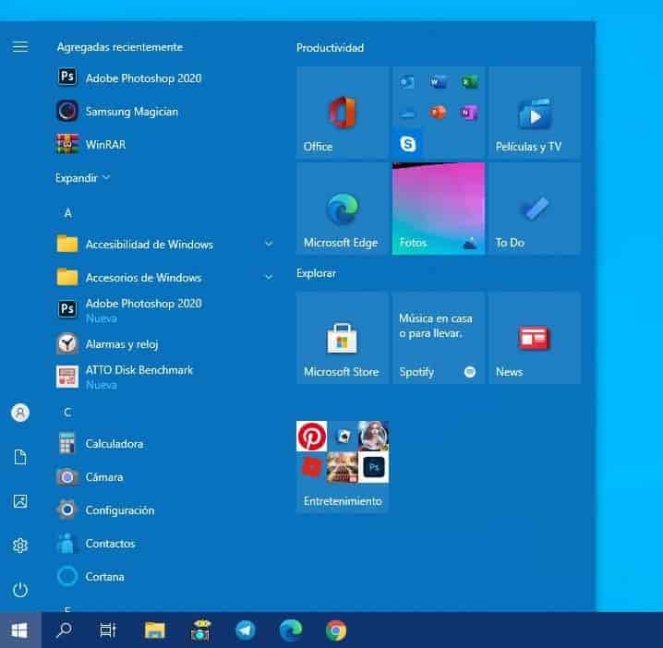Image resolution: width=663 pixels, height=648 pixels.
Task: Open Task View on the taskbar
Action: click(108, 630)
